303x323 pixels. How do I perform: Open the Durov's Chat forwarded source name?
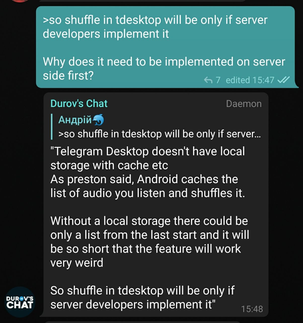coord(79,103)
